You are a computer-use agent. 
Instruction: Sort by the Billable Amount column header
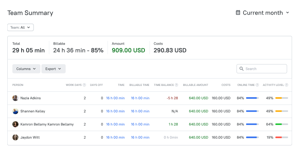(x=196, y=85)
